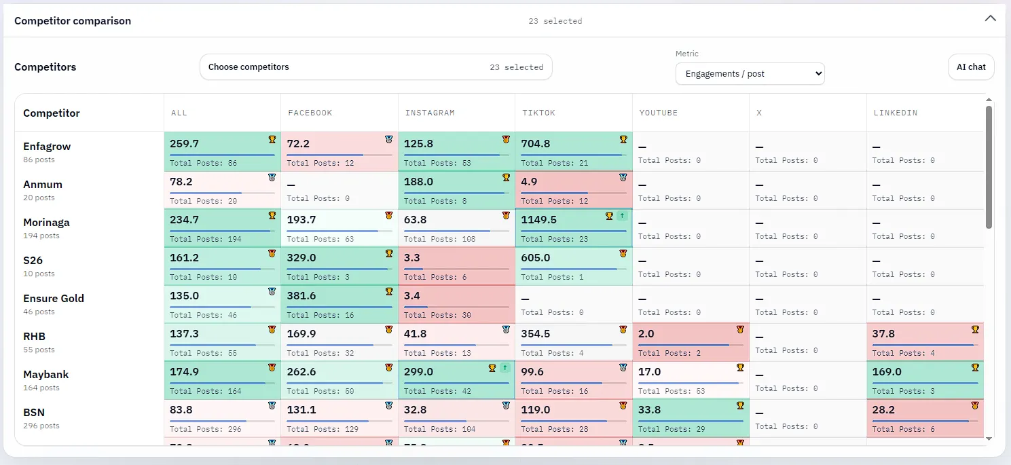Click the TIKTOK column header
Viewport: 1011px width, 465px height.
tap(538, 113)
